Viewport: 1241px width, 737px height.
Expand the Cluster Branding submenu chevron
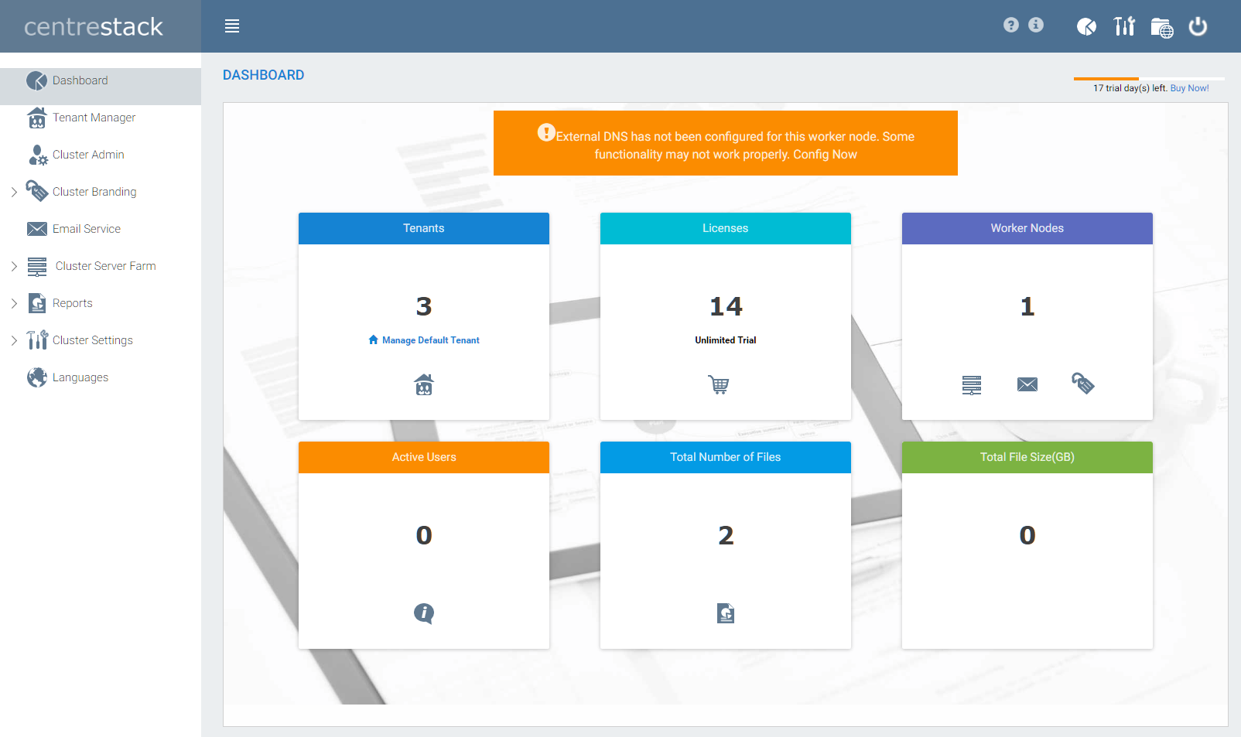[14, 192]
